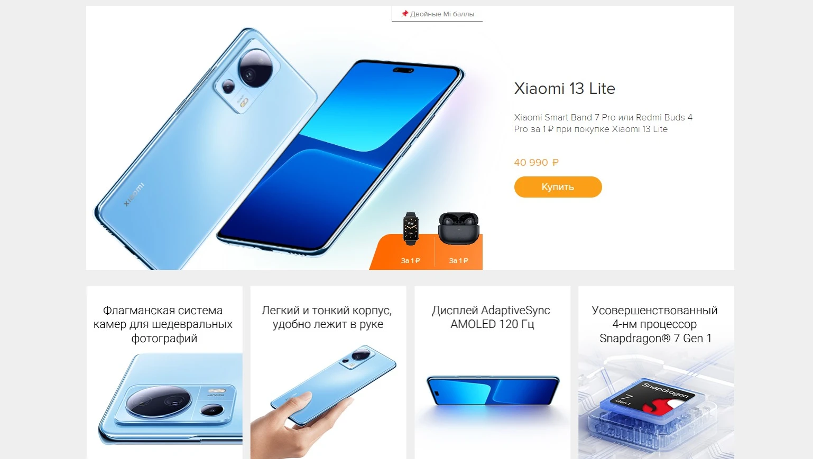Click the Двойные Mi баллы tag
This screenshot has height=459, width=813.
pyautogui.click(x=437, y=14)
